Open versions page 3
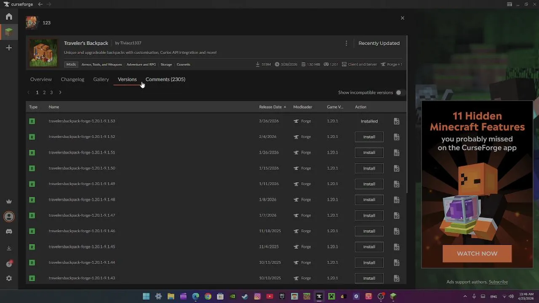 coord(51,93)
